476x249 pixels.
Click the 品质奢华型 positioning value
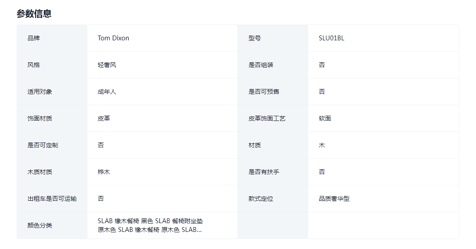tap(334, 199)
